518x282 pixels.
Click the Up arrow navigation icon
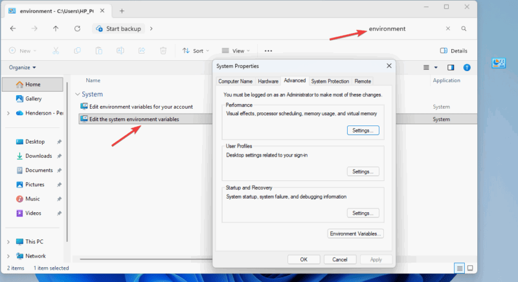point(56,28)
